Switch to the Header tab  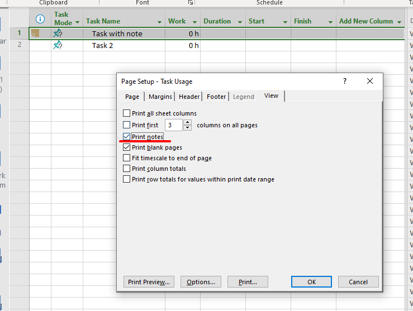tap(189, 97)
